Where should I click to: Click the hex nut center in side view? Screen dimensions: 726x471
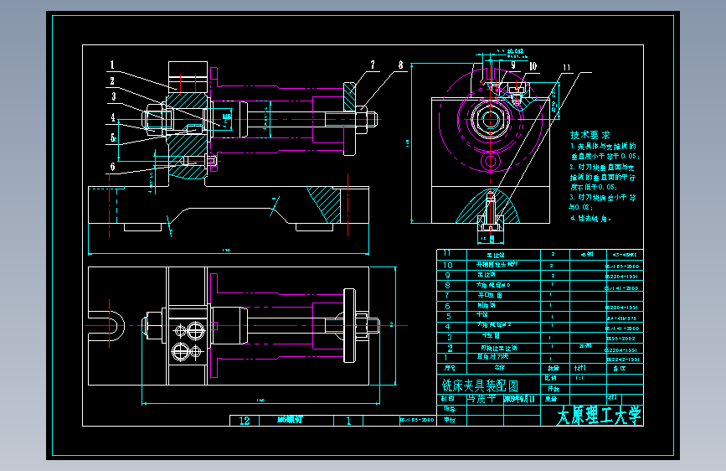[x=491, y=120]
